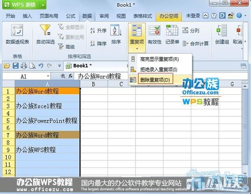Click the window arrangement icon at far right
Image resolution: width=251 pixels, height=194 pixels.
click(x=243, y=66)
